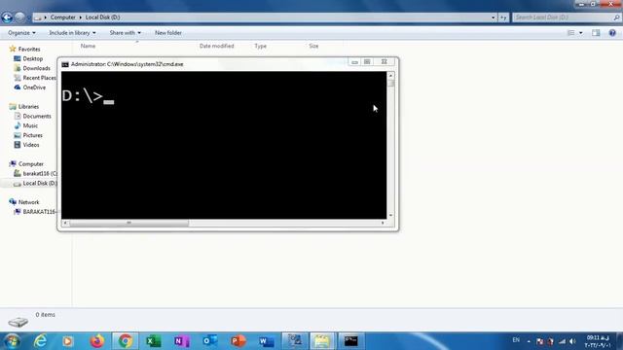The image size is (623, 350).
Task: Close the cmd.exe window
Action: click(x=385, y=62)
